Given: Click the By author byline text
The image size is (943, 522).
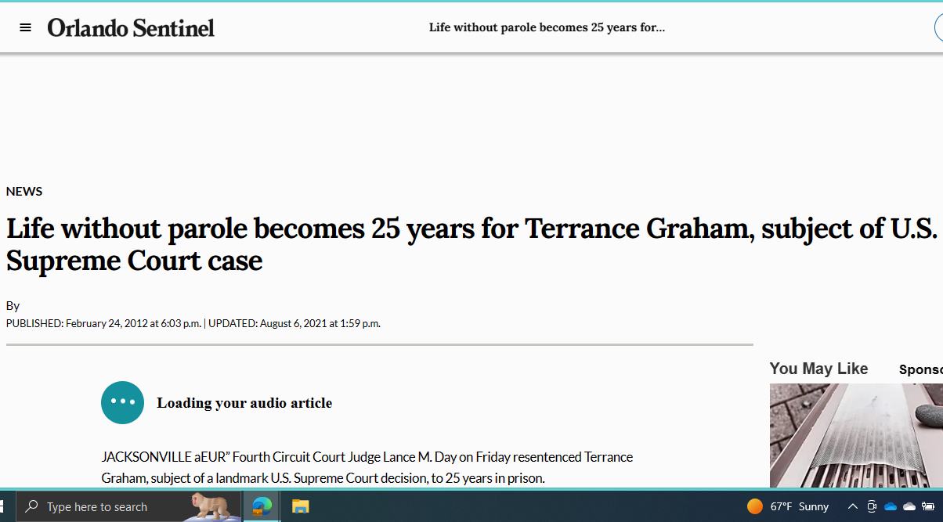Looking at the screenshot, I should [x=13, y=305].
